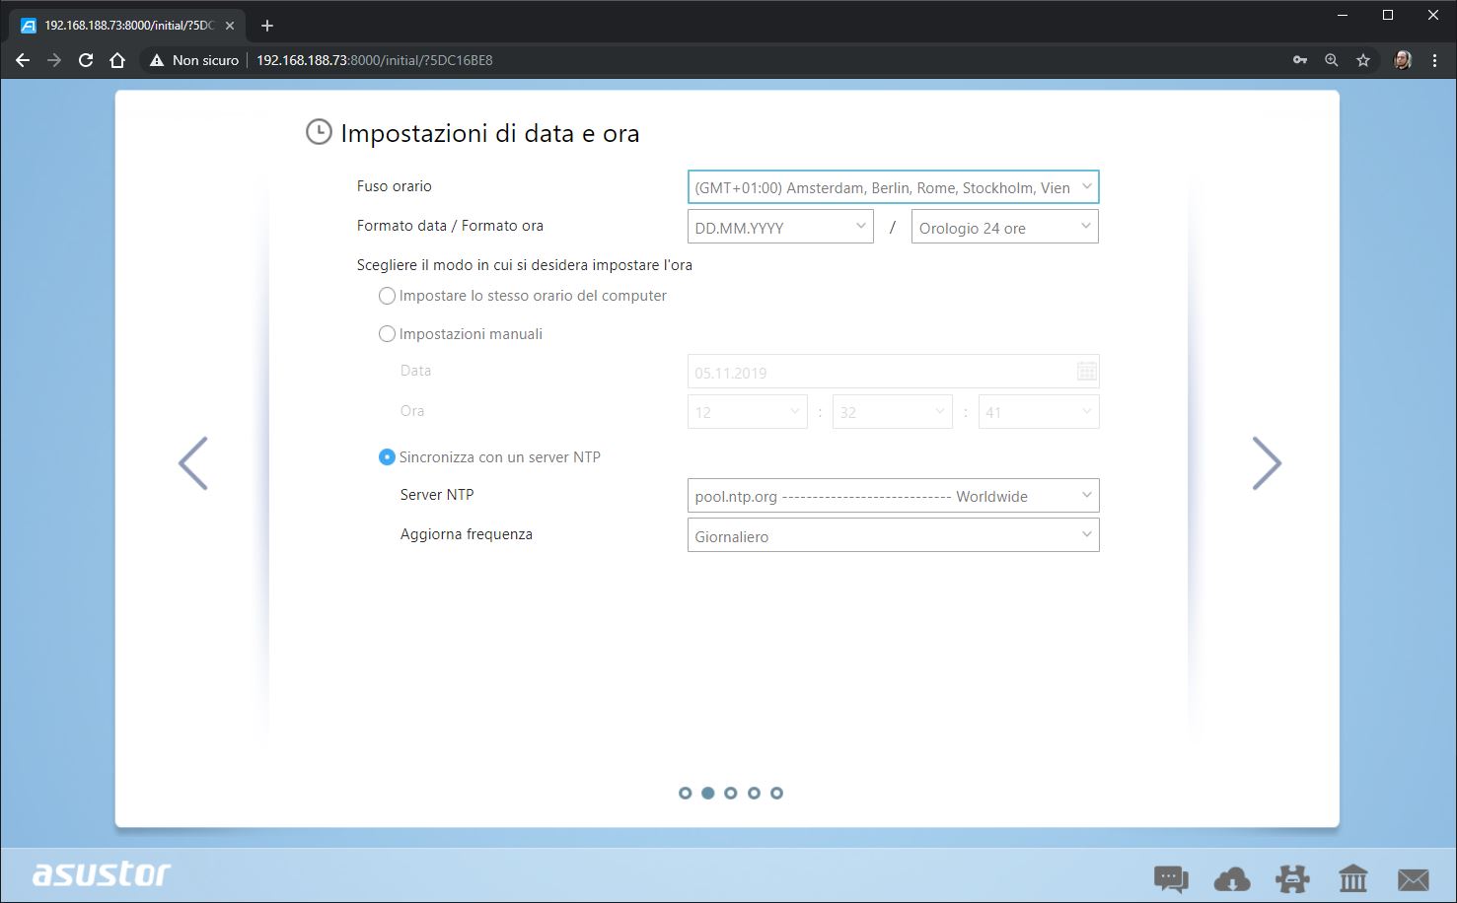Select Impostazioni manuali radio button
The image size is (1457, 903).
coord(388,334)
